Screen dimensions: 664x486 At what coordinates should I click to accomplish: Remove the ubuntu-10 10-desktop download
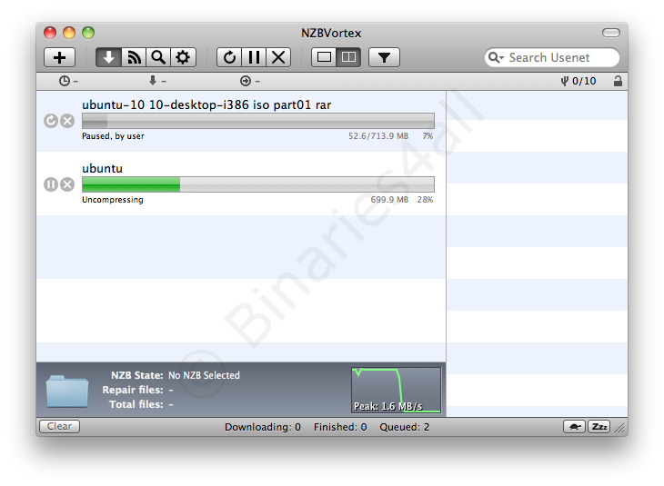pyautogui.click(x=67, y=121)
